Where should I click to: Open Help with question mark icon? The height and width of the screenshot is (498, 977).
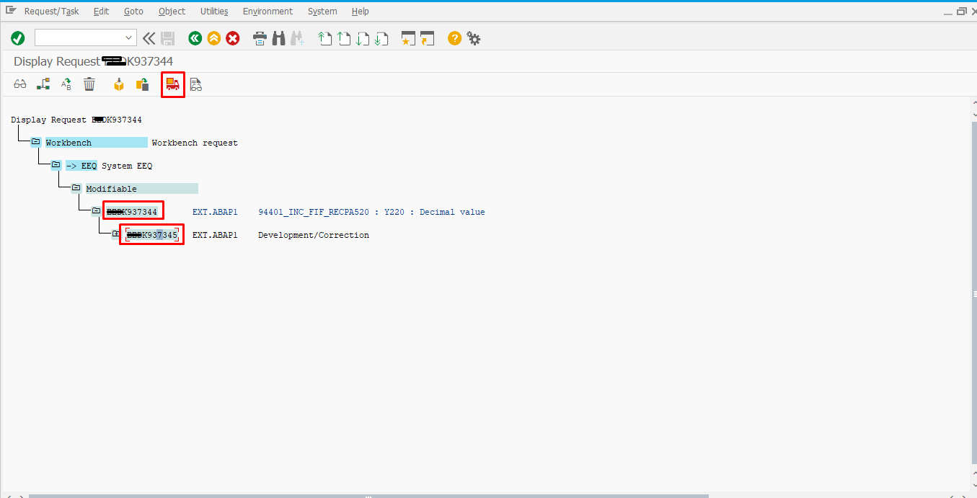tap(454, 38)
